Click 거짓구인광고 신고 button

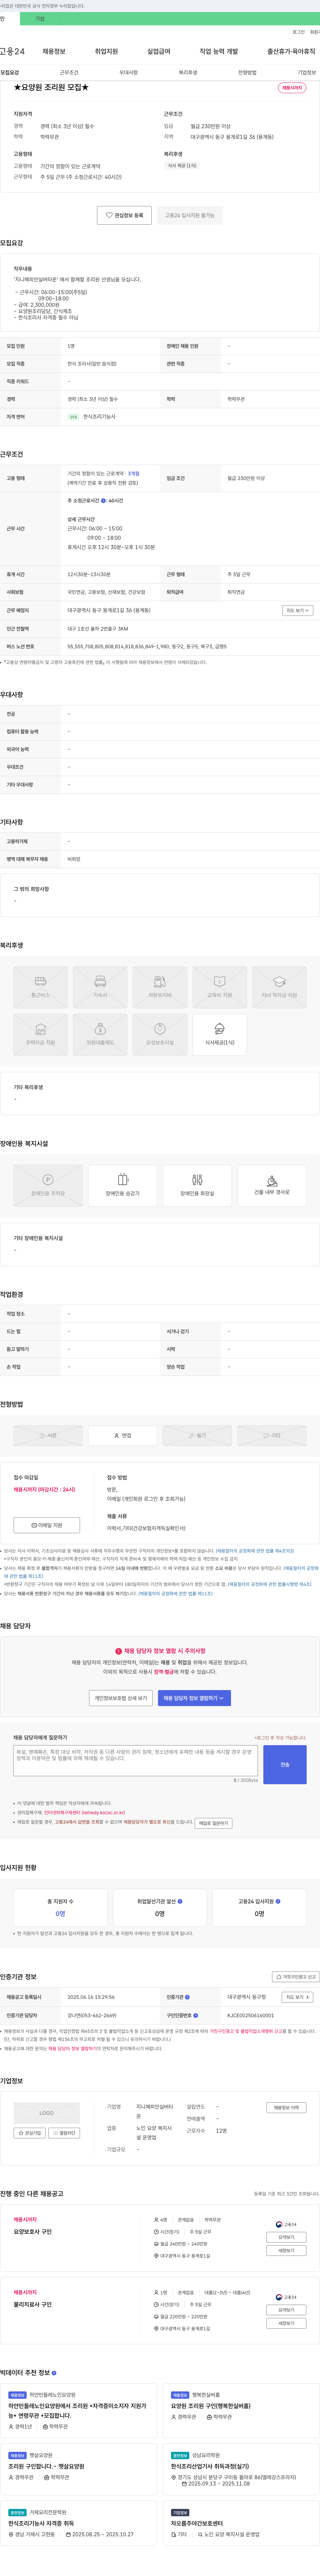pos(296,1977)
